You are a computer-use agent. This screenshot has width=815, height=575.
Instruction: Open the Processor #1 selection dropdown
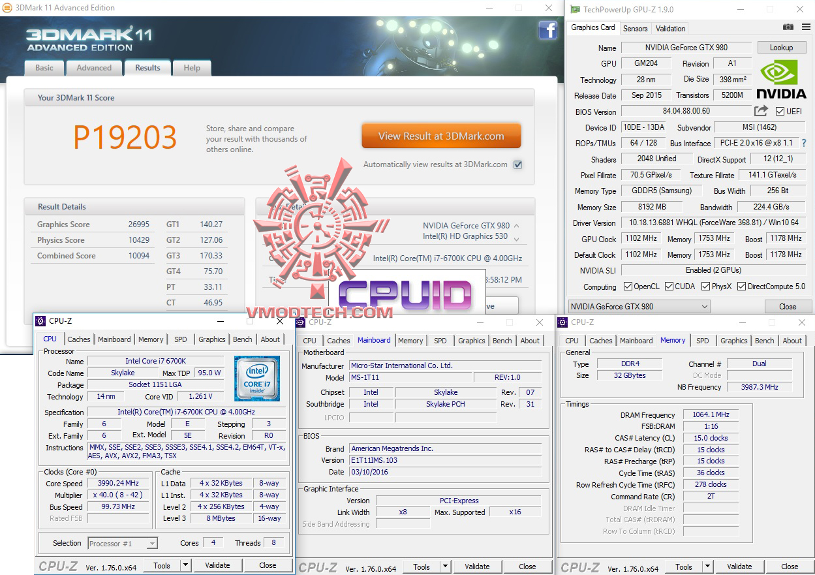123,543
